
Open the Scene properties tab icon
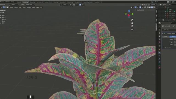(159, 39)
